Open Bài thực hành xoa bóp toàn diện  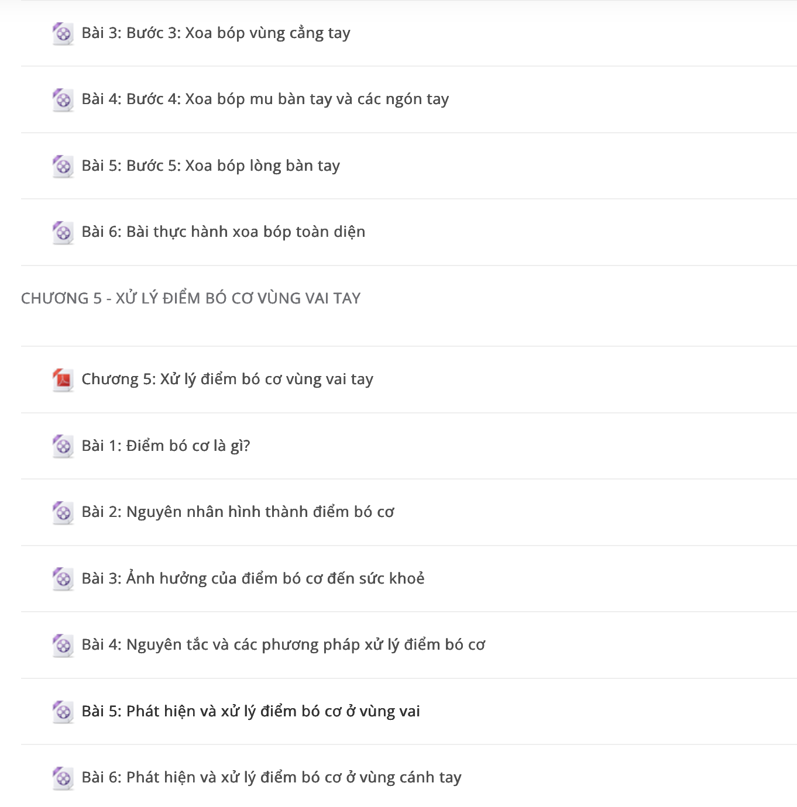224,232
